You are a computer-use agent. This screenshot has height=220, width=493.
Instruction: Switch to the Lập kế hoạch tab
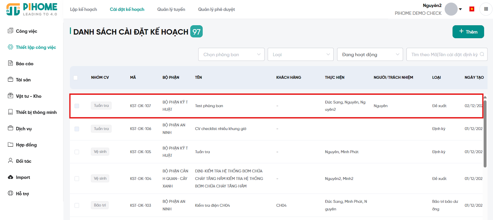point(83,10)
